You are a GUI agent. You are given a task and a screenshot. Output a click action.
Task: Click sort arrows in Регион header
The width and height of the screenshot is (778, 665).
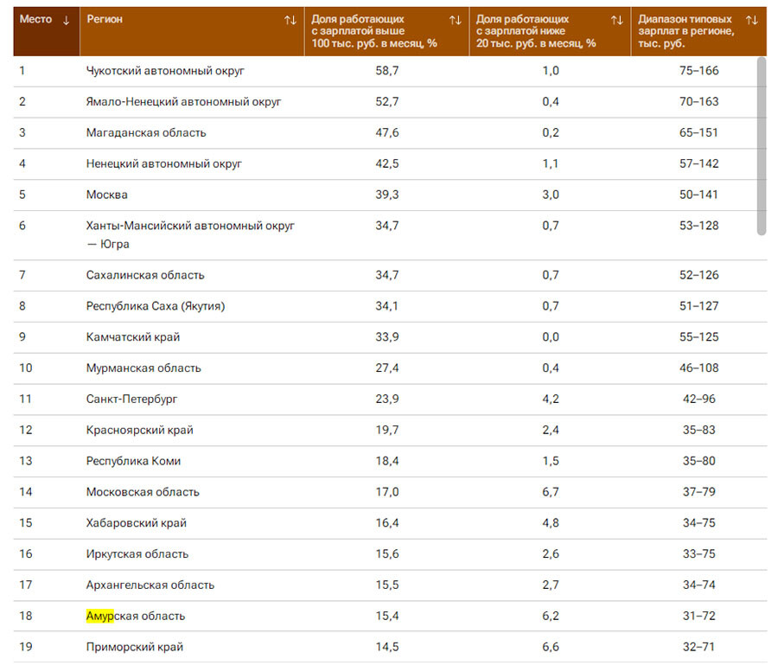pyautogui.click(x=290, y=20)
